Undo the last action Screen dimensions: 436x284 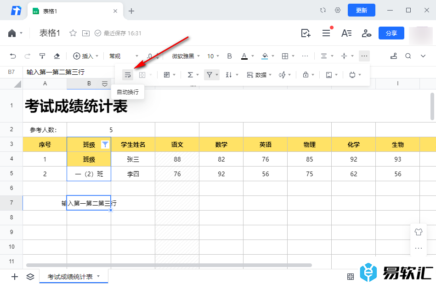click(13, 56)
